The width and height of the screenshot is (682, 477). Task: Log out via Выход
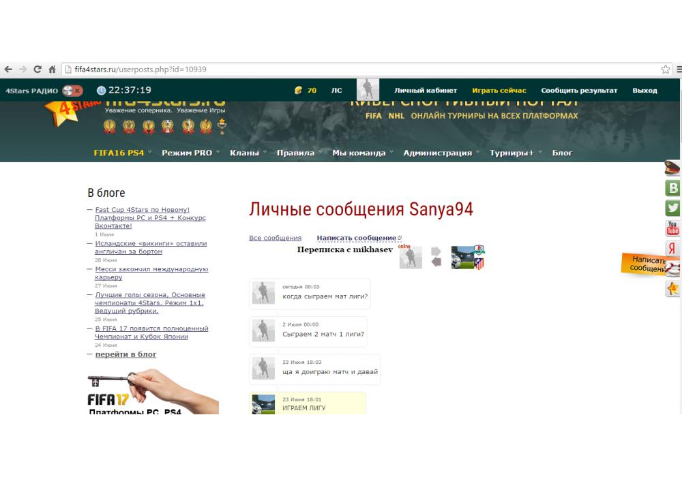coord(644,91)
